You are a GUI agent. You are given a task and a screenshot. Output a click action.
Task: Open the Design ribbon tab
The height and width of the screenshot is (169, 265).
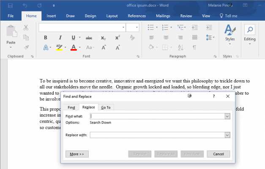90,16
